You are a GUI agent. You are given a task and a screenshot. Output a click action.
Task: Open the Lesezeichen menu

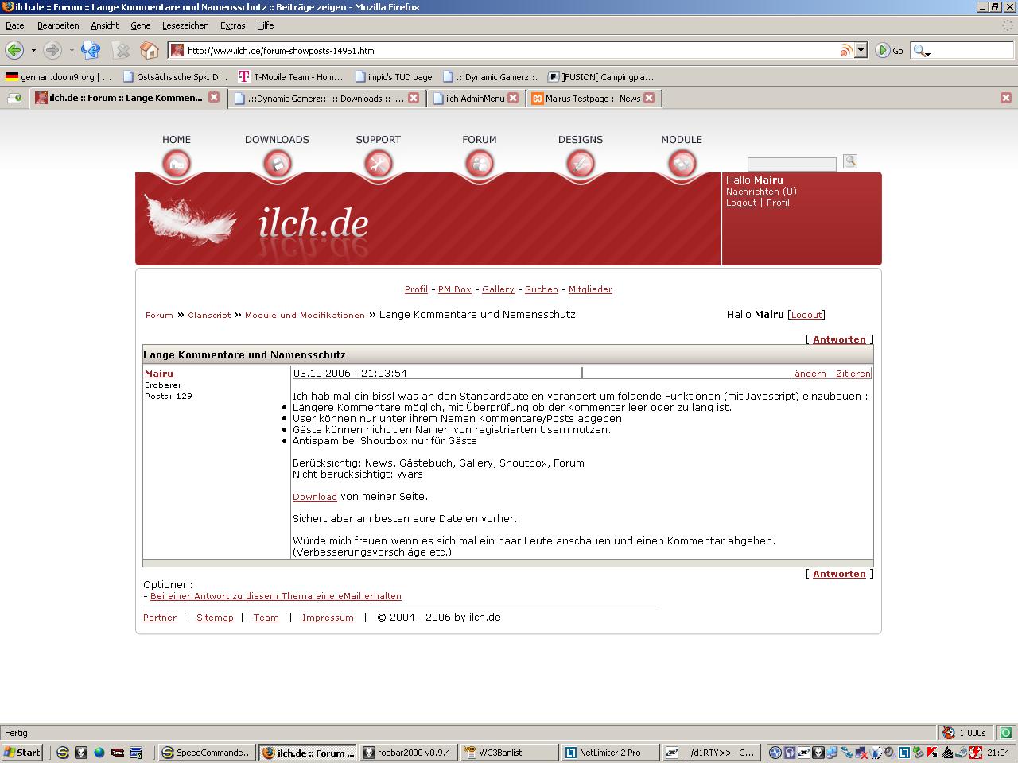[185, 25]
